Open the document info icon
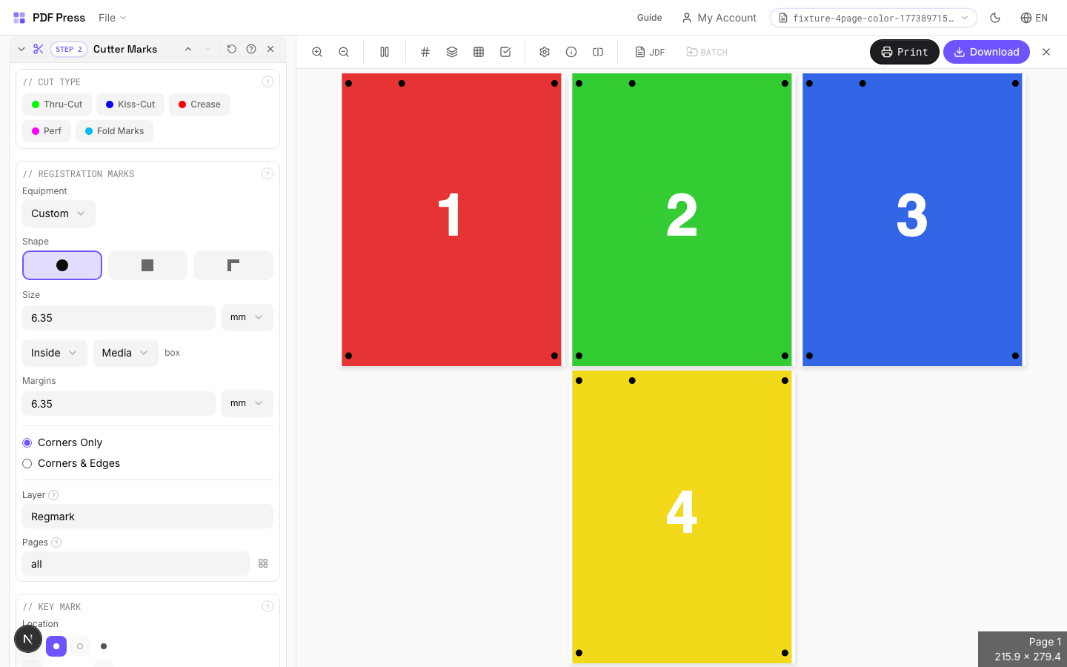The width and height of the screenshot is (1067, 667). coord(571,52)
